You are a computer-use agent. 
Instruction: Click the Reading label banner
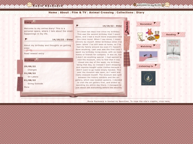point(173,34)
